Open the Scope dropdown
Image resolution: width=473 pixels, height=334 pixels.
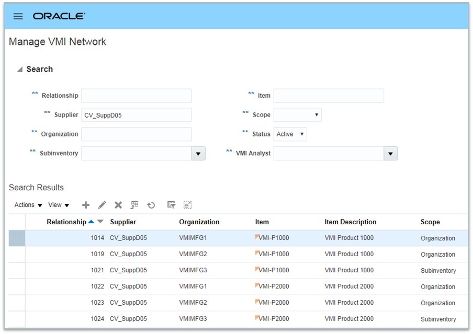[297, 115]
